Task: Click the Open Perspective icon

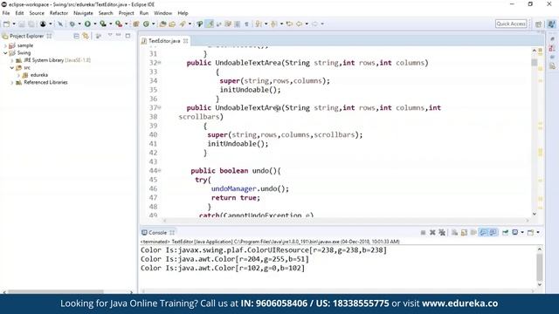Action: tap(538, 24)
